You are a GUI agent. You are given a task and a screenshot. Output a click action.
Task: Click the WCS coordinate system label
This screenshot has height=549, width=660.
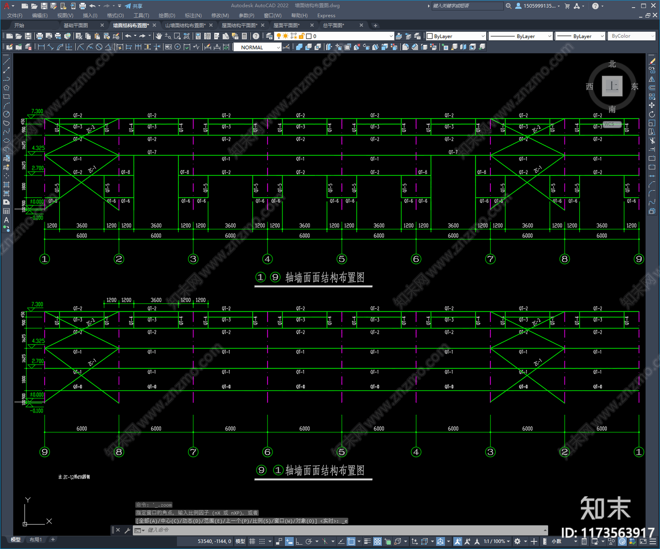click(x=612, y=124)
